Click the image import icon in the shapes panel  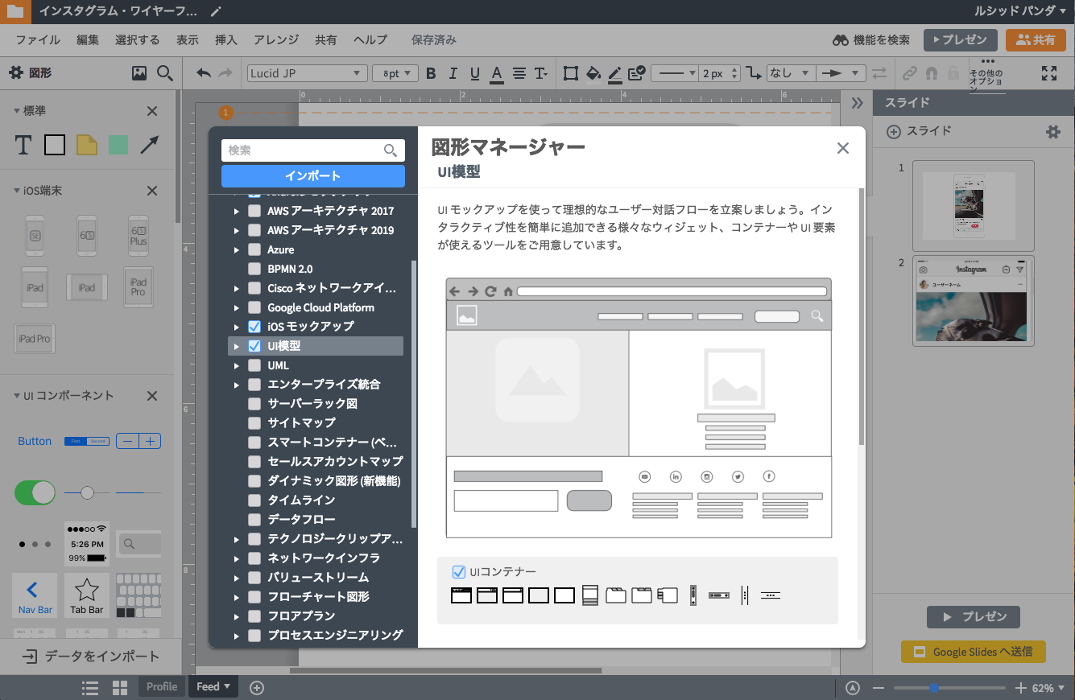click(141, 73)
